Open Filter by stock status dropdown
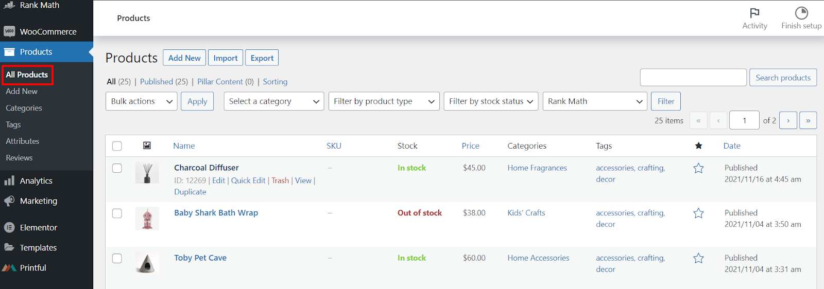 click(491, 101)
